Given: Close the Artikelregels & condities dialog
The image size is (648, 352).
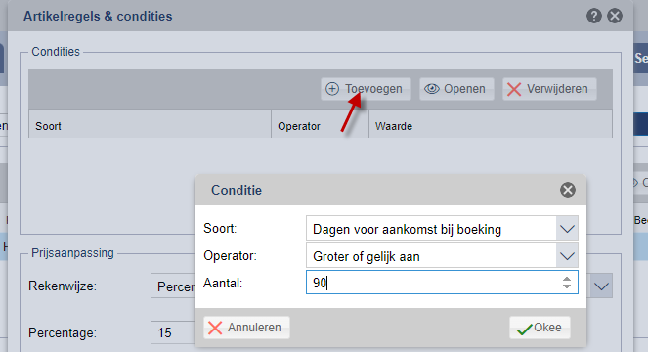Looking at the screenshot, I should coord(615,16).
